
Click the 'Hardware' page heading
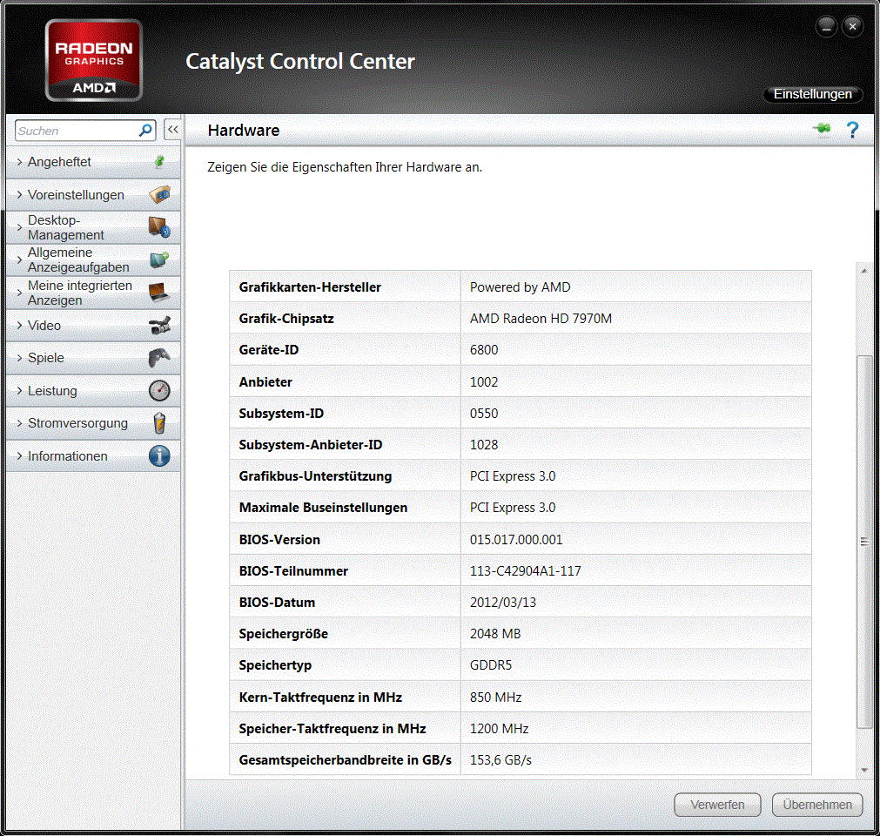click(x=244, y=131)
